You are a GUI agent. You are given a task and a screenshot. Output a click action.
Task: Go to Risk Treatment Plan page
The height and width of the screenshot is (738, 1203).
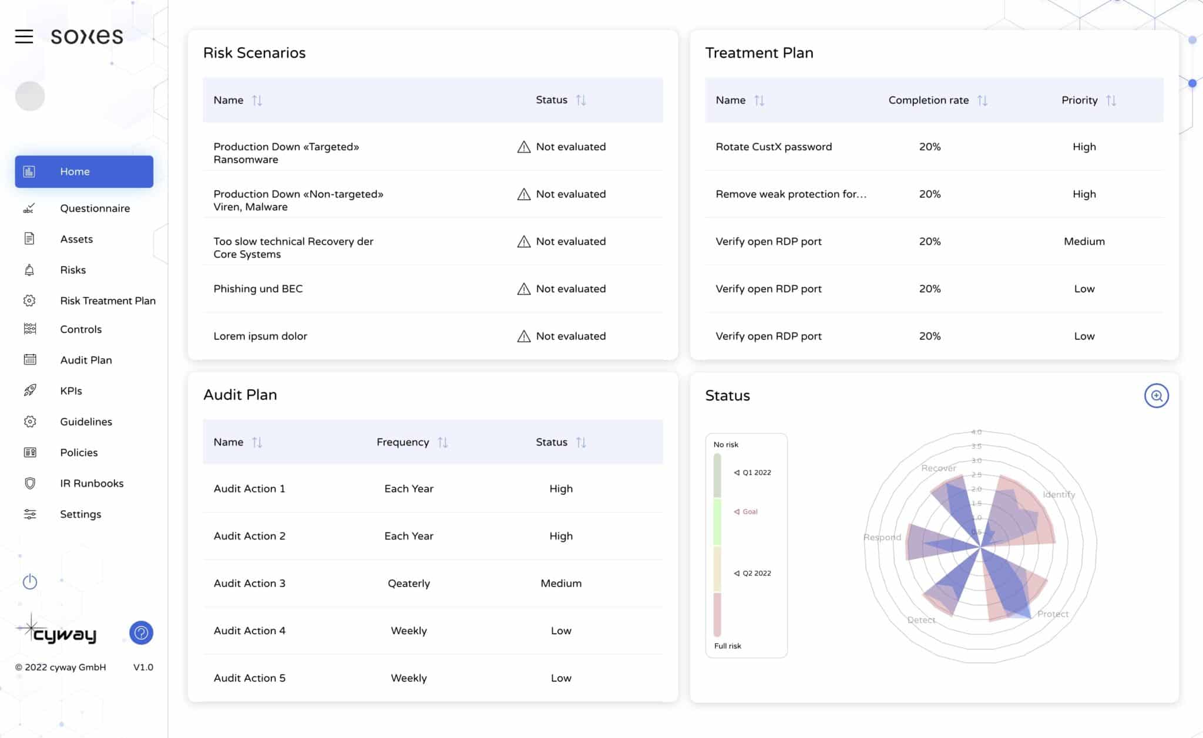[x=107, y=301]
